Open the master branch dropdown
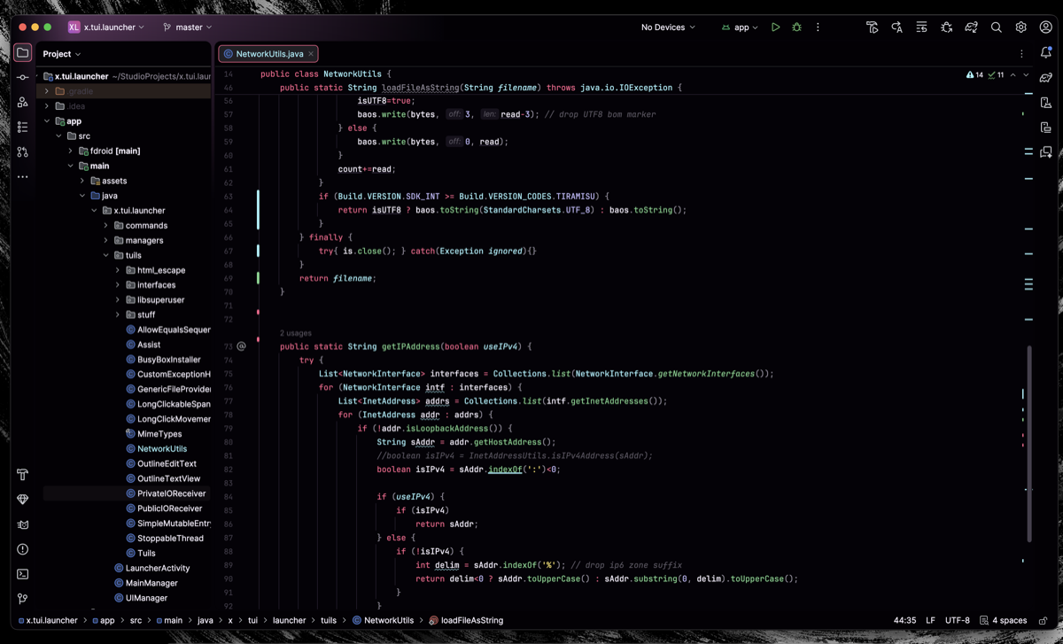The height and width of the screenshot is (644, 1063). click(188, 27)
